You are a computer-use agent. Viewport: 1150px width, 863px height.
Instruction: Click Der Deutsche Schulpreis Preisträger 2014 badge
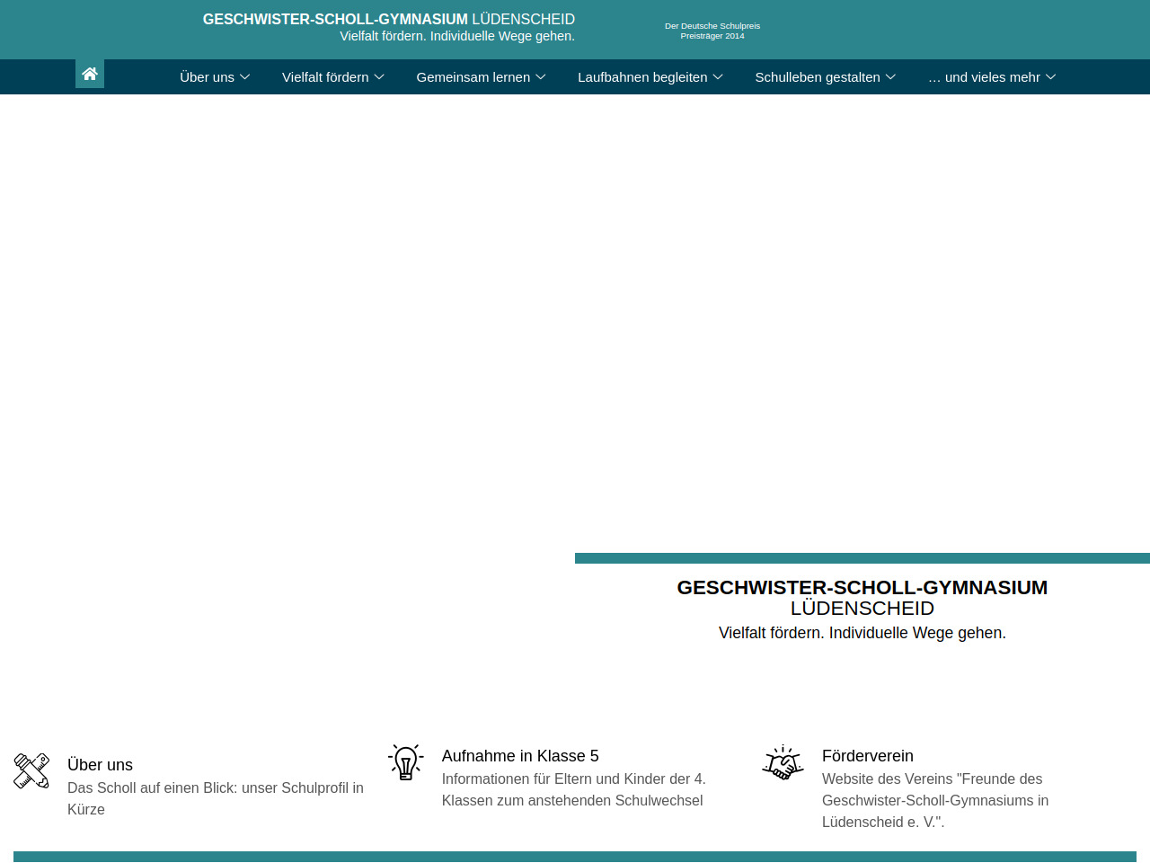coord(712,31)
